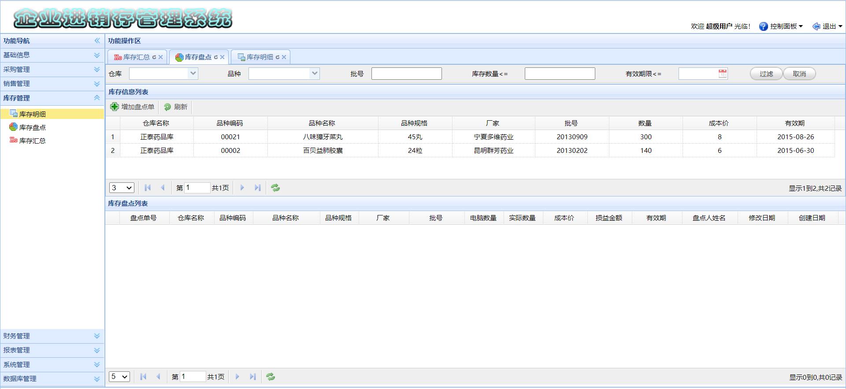Viewport: 846px width, 389px height.
Task: Open page size dropdown showing 5
Action: pyautogui.click(x=119, y=377)
